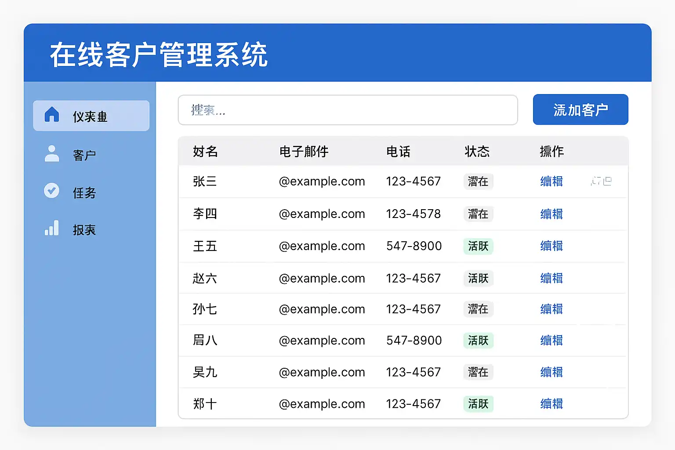This screenshot has width=675, height=450.
Task: Click the person icon beside 客户
Action: click(52, 154)
